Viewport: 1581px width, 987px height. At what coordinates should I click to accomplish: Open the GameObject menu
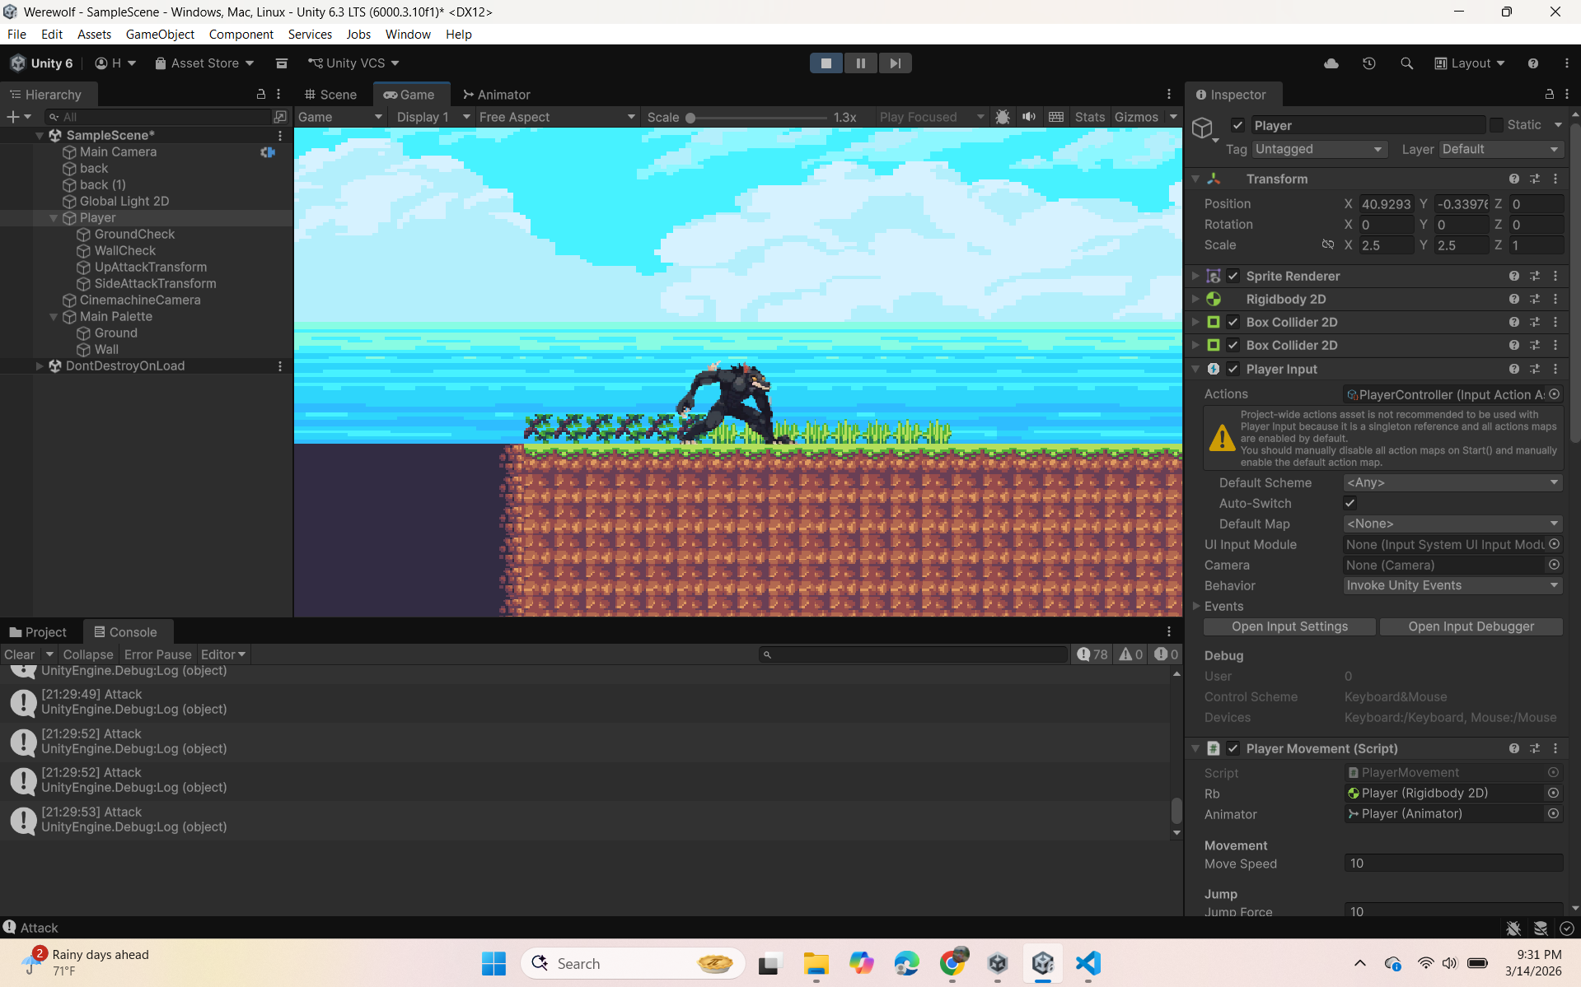160,34
